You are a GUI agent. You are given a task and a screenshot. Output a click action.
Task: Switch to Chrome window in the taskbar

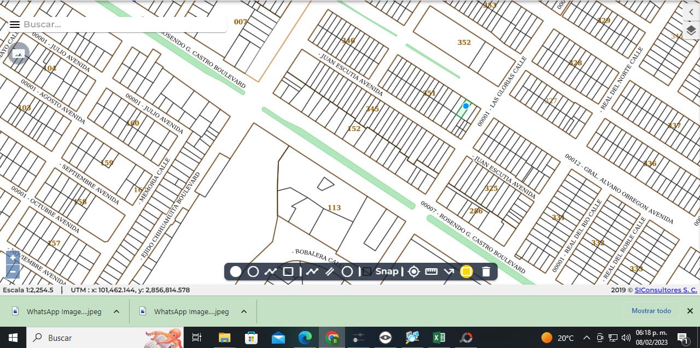click(332, 338)
